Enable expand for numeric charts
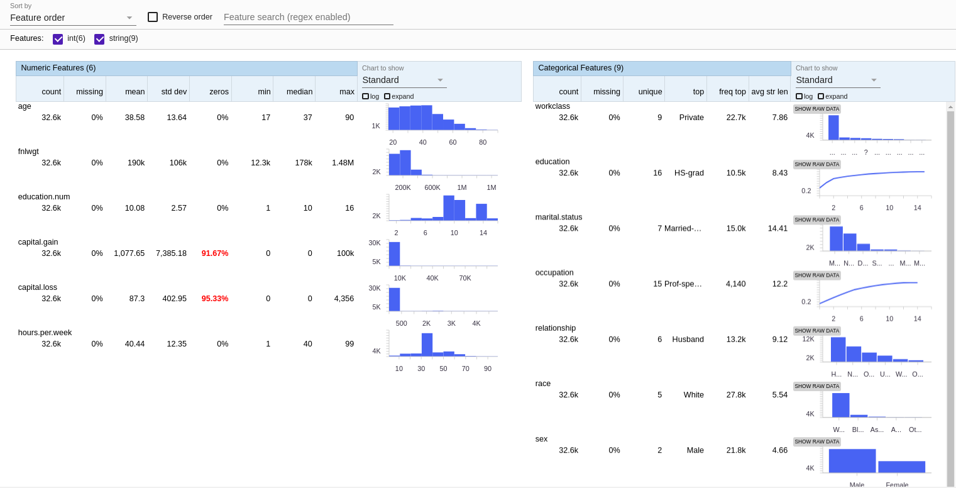Screen dimensions: 956x488 point(388,96)
